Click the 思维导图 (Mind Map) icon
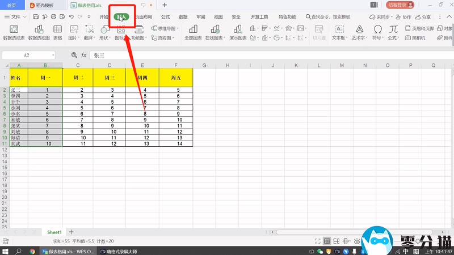The width and height of the screenshot is (454, 255). [x=163, y=27]
